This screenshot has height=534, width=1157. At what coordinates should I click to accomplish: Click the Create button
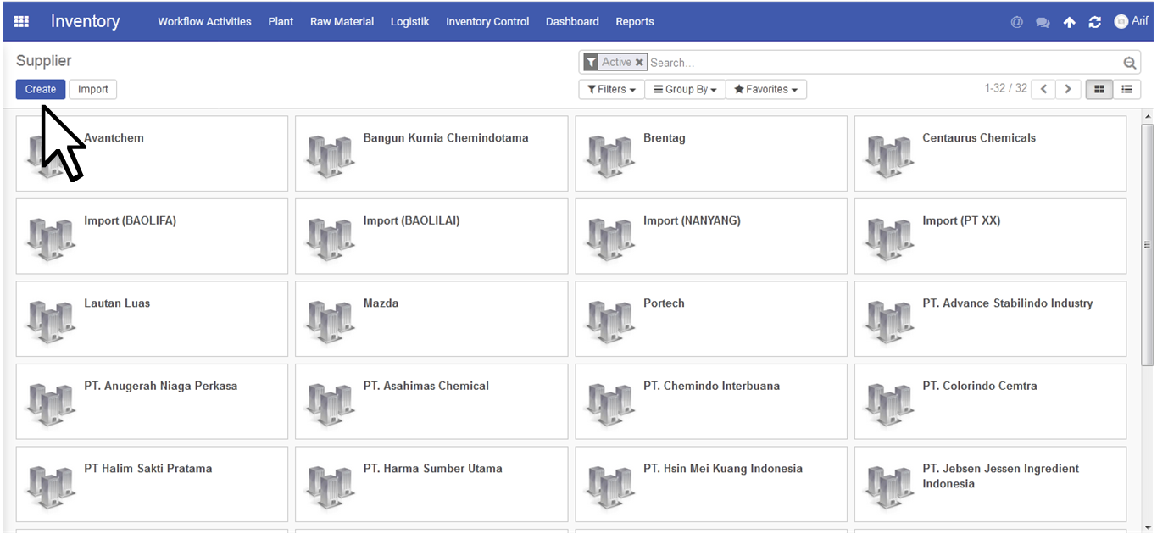tap(41, 89)
